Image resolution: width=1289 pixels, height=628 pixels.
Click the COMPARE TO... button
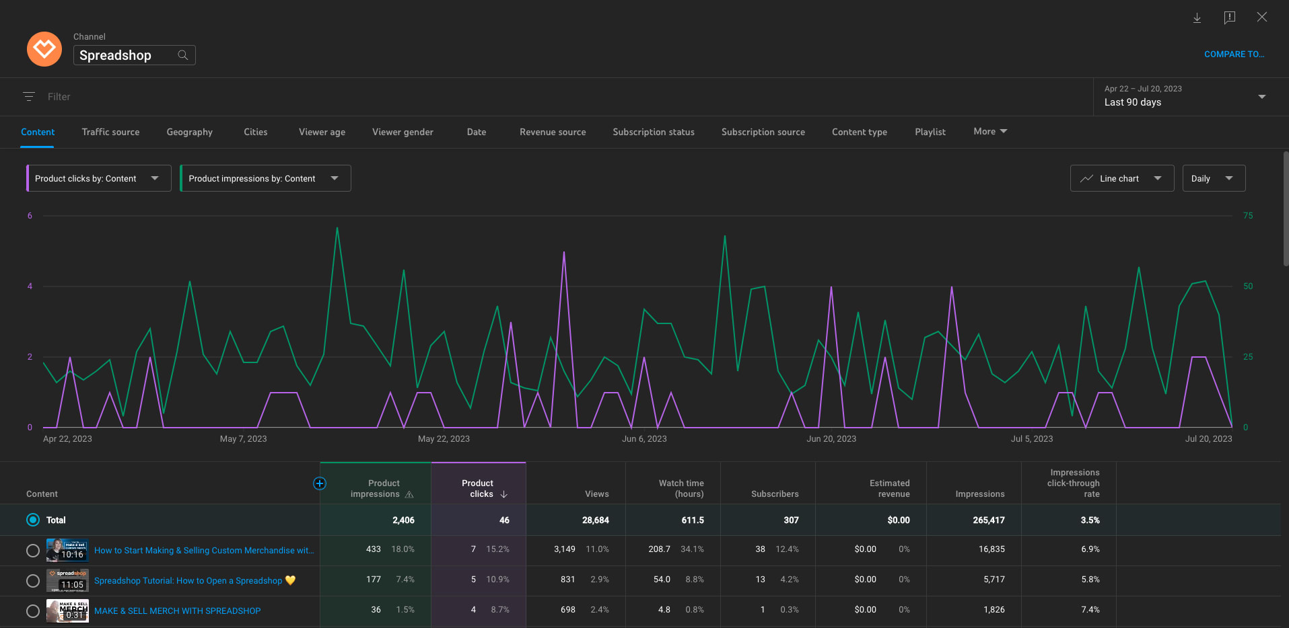coord(1233,54)
